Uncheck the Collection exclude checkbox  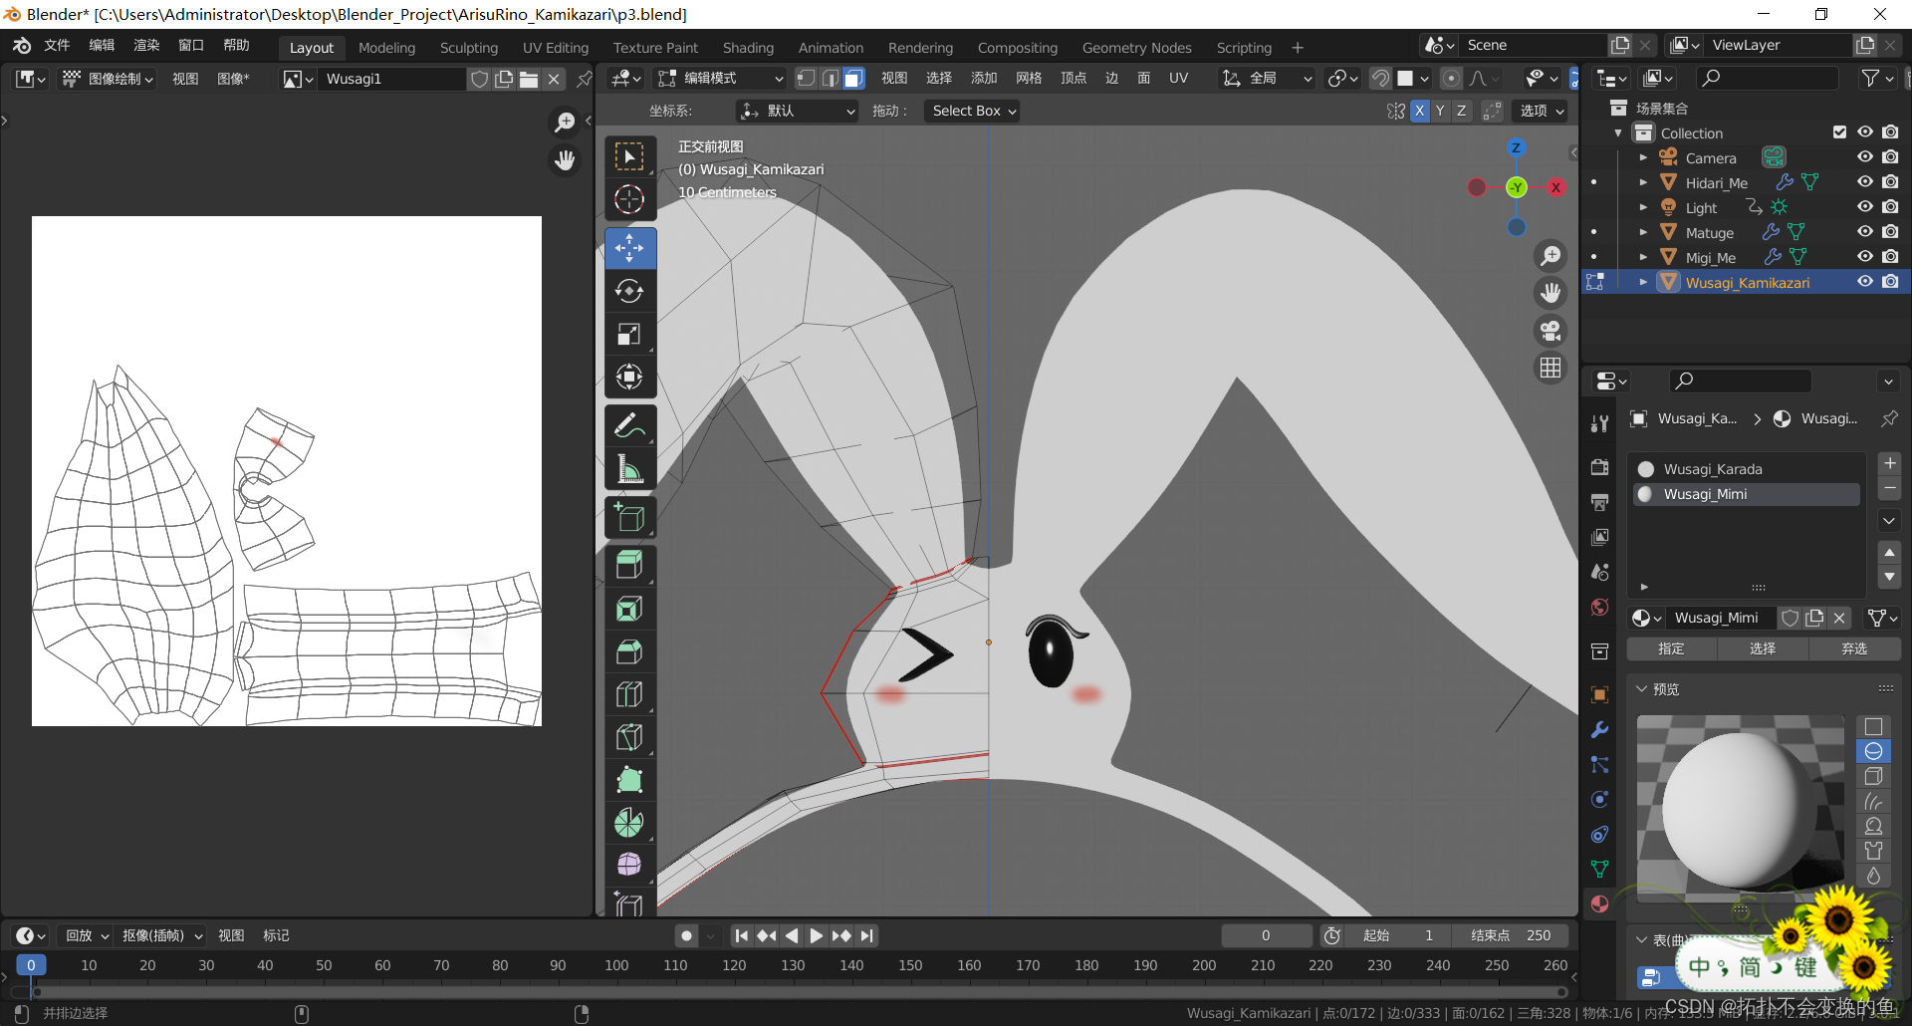(x=1839, y=132)
